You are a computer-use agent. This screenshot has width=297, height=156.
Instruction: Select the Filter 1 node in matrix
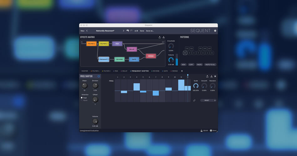[x=92, y=44]
